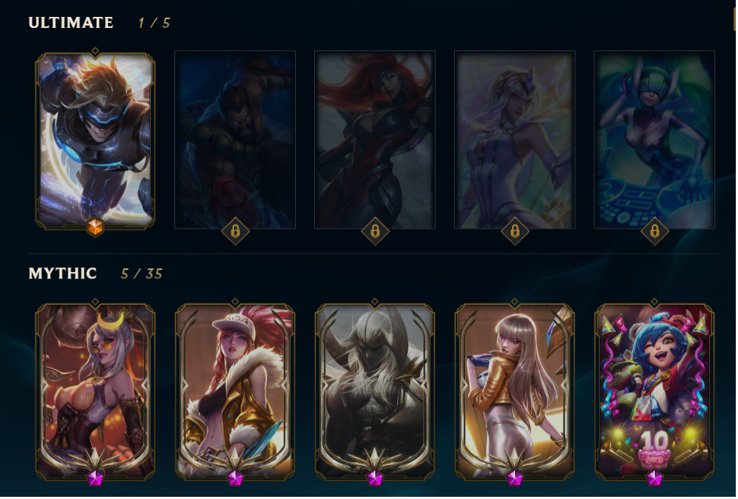The image size is (738, 499).
Task: Open the Pulsefire Ezreal Ultimate skin card
Action: 96,140
